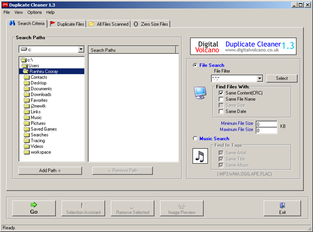Enable Same File Name checkbox
313x232 pixels.
(221, 99)
